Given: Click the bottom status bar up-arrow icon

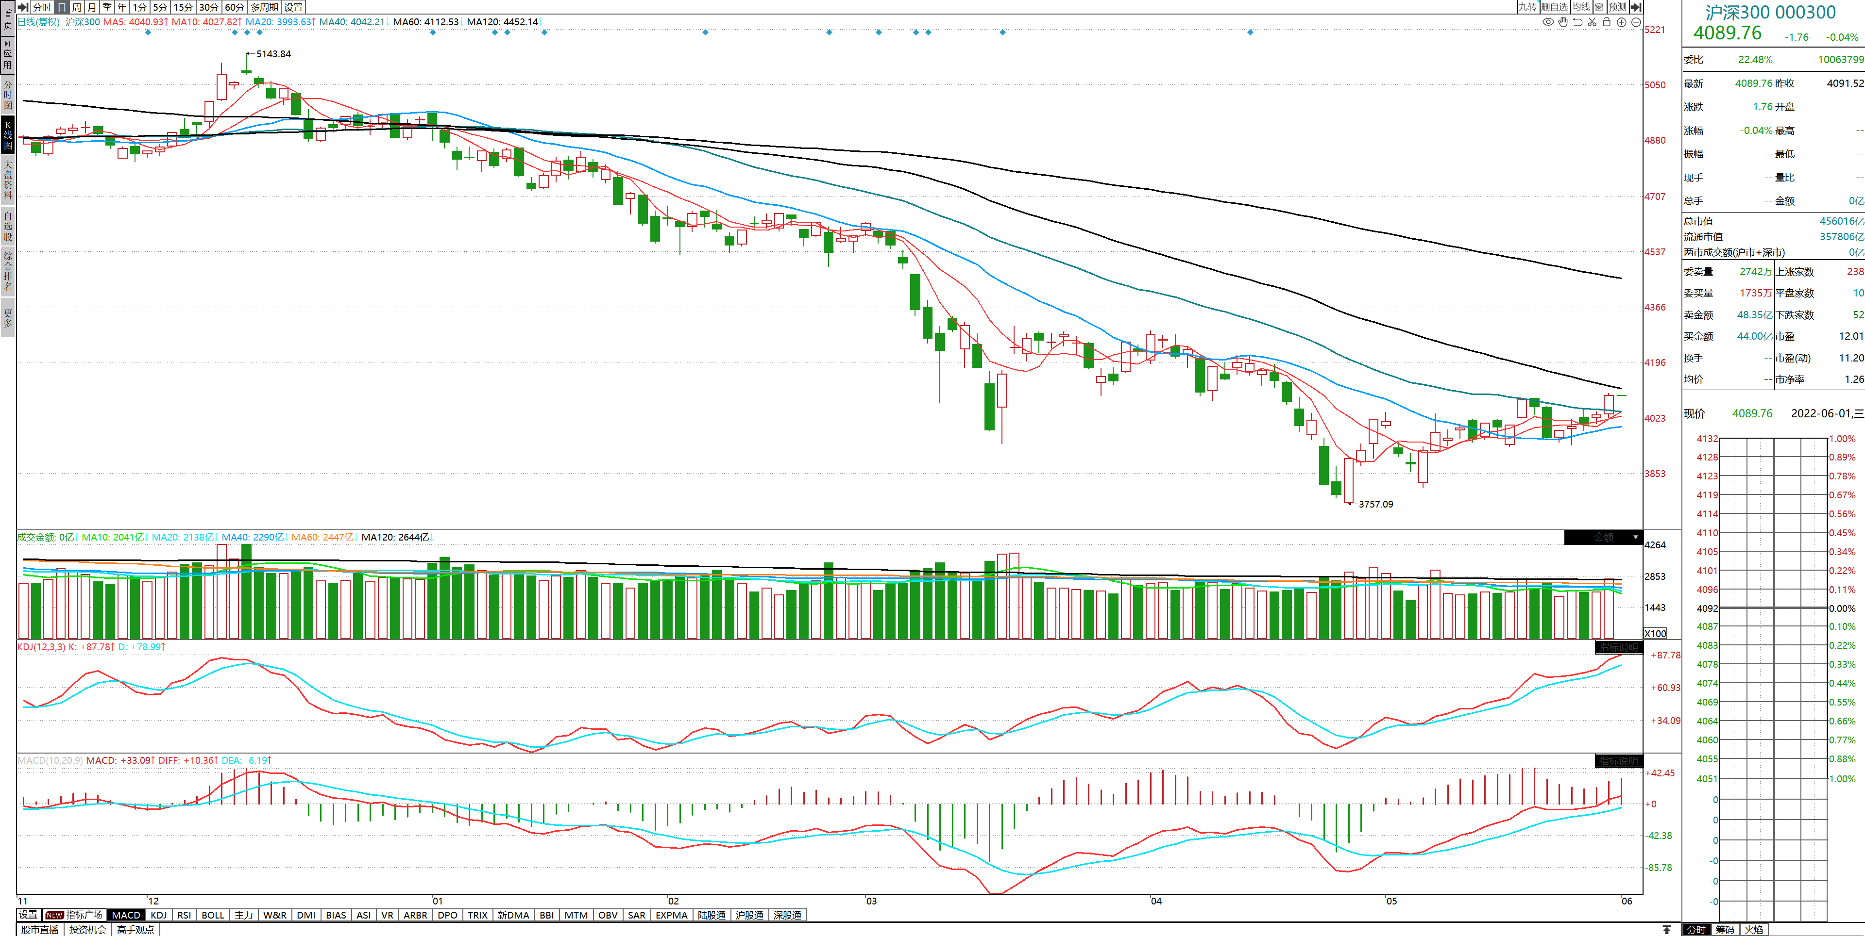Looking at the screenshot, I should click(x=1667, y=930).
